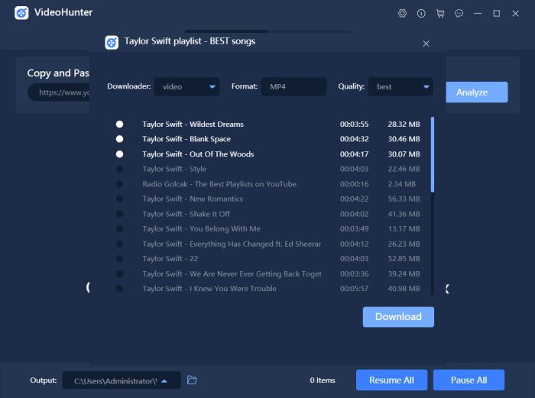Select the You Belong With Me song
Image resolution: width=535 pixels, height=398 pixels.
(x=119, y=229)
